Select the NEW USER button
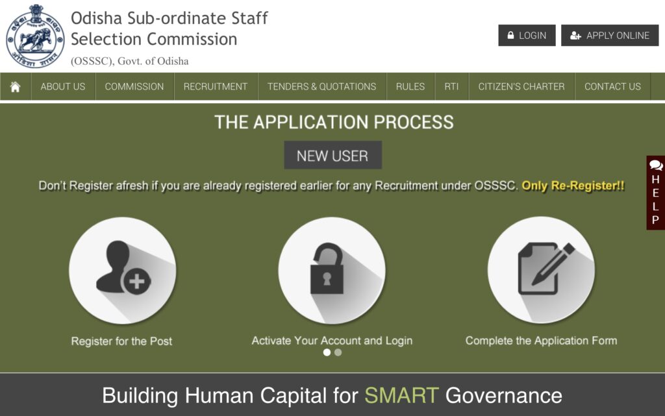665x416 pixels. click(333, 156)
